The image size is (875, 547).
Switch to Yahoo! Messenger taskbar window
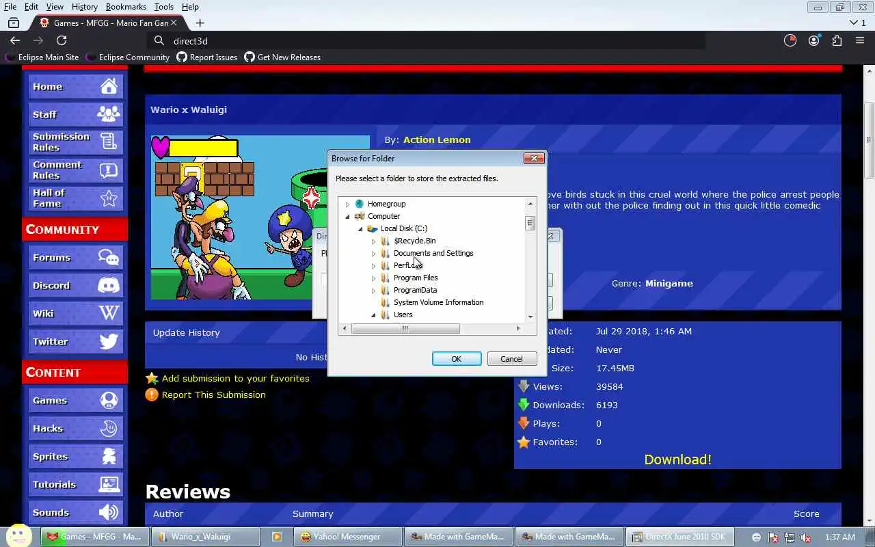(x=347, y=537)
